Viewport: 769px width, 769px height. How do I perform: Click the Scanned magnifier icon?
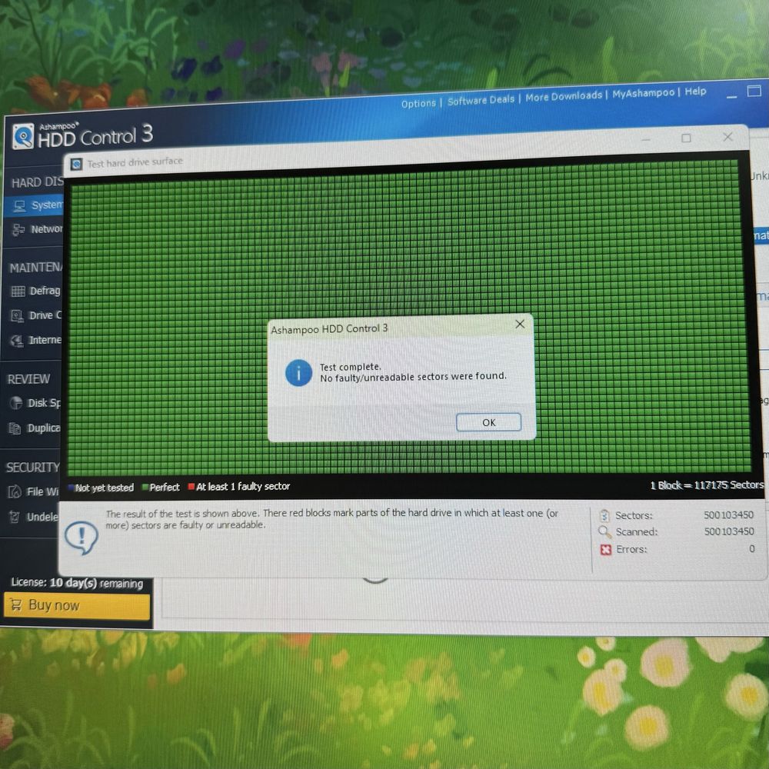tap(604, 532)
